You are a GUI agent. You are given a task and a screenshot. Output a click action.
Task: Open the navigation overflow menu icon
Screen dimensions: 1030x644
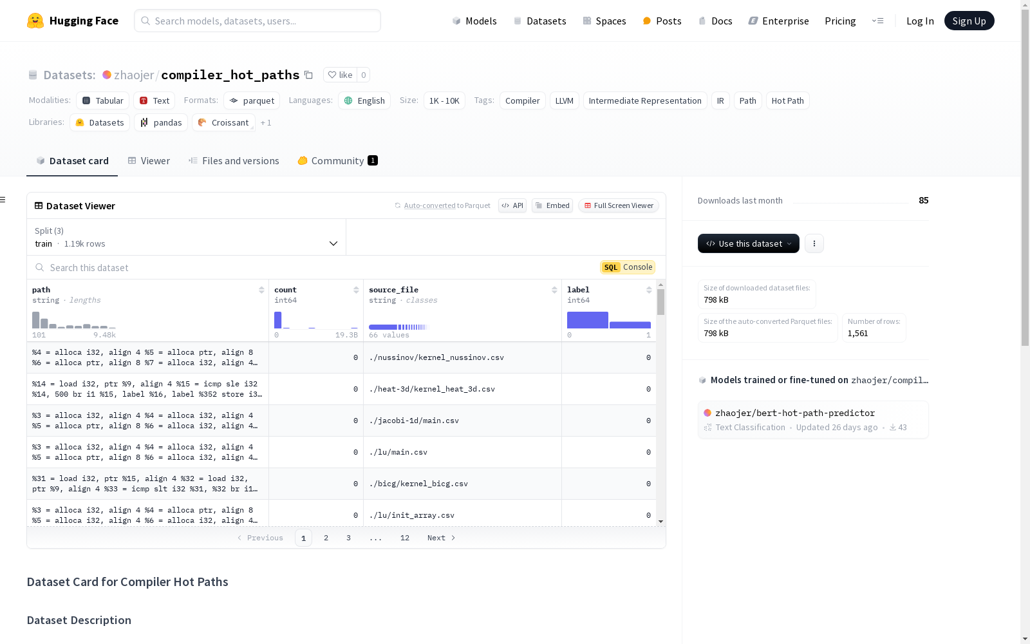877,21
